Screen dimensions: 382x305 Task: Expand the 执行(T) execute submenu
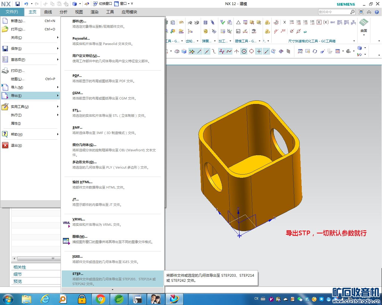pyautogui.click(x=30, y=115)
